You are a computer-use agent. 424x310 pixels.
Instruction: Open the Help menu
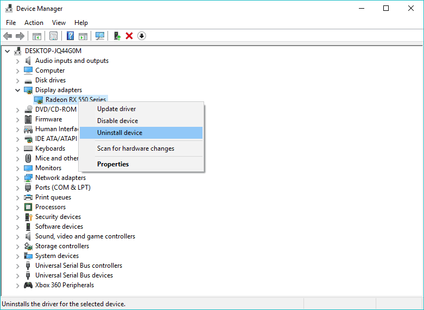coord(81,23)
